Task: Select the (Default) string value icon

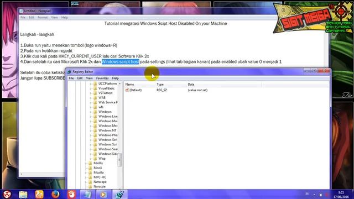Action: pyautogui.click(x=127, y=90)
